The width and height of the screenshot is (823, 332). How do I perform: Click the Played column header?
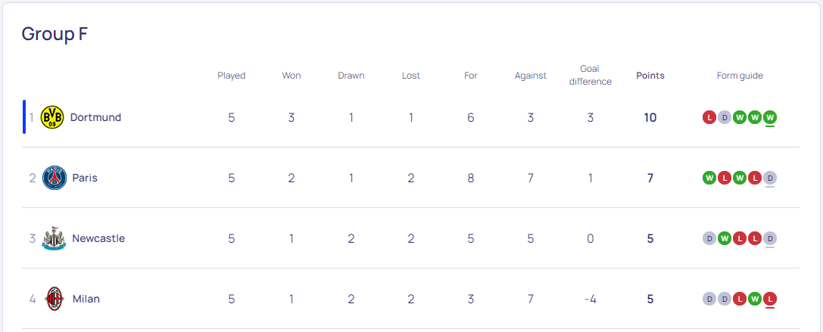232,76
